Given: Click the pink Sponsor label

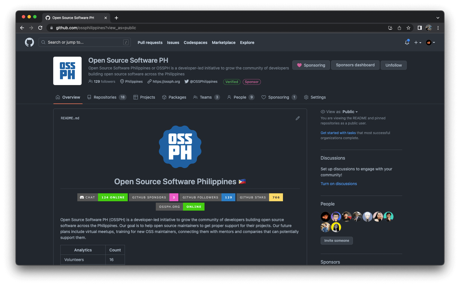Looking at the screenshot, I should 252,82.
